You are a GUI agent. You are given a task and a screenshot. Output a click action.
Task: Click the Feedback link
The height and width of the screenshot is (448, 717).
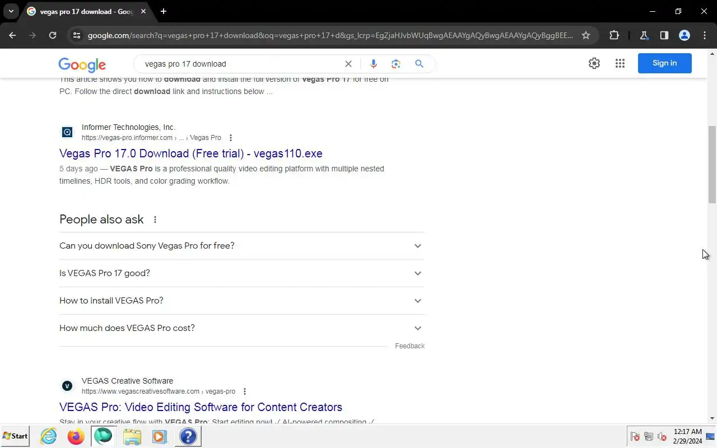click(x=409, y=346)
